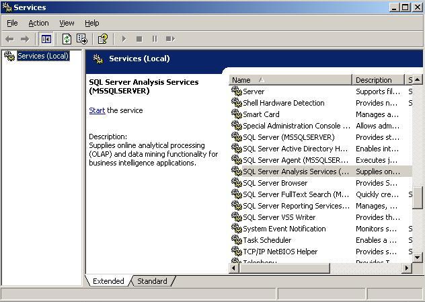425x302 pixels.
Task: Click the Restart Service icon
Action: (x=171, y=39)
